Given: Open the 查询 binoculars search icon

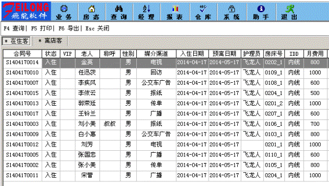Looking at the screenshot, I should click(119, 12).
